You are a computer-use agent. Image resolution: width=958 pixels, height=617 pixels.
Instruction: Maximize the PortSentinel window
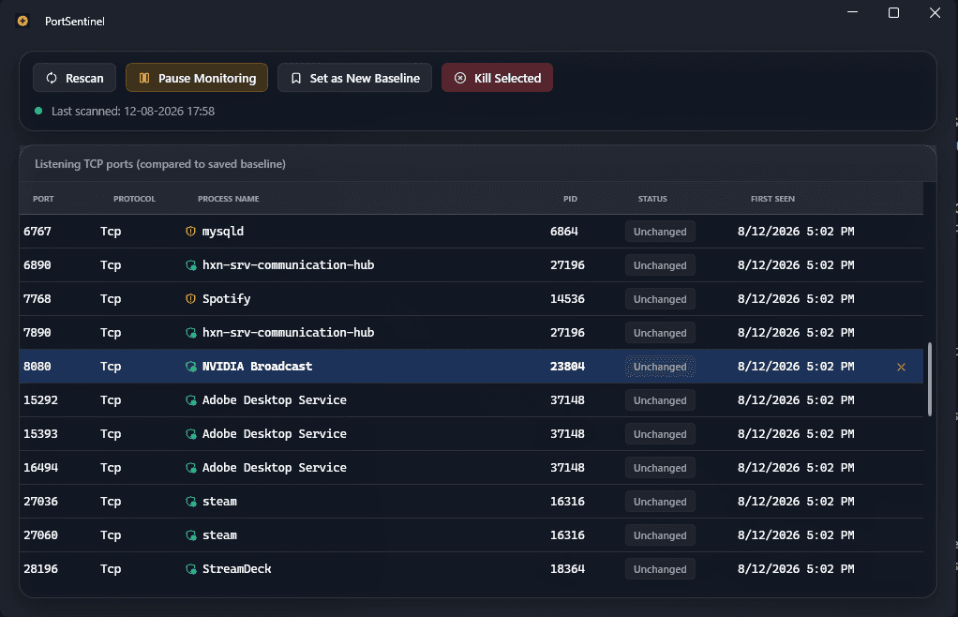[893, 13]
